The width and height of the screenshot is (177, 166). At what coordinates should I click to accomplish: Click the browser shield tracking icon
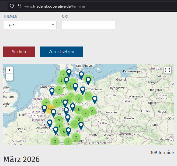(12, 6)
